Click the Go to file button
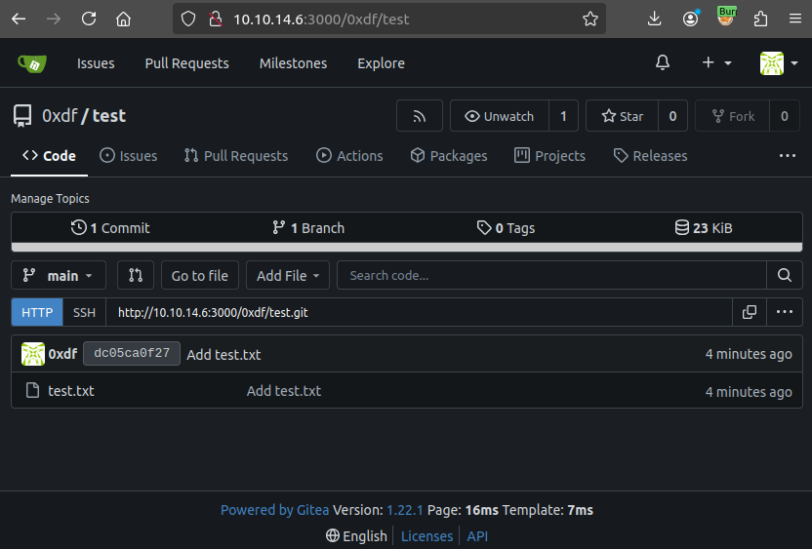812x549 pixels. (199, 276)
